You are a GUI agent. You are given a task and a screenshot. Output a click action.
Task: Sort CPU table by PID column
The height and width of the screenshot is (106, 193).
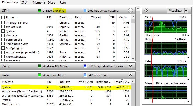pos(51,17)
